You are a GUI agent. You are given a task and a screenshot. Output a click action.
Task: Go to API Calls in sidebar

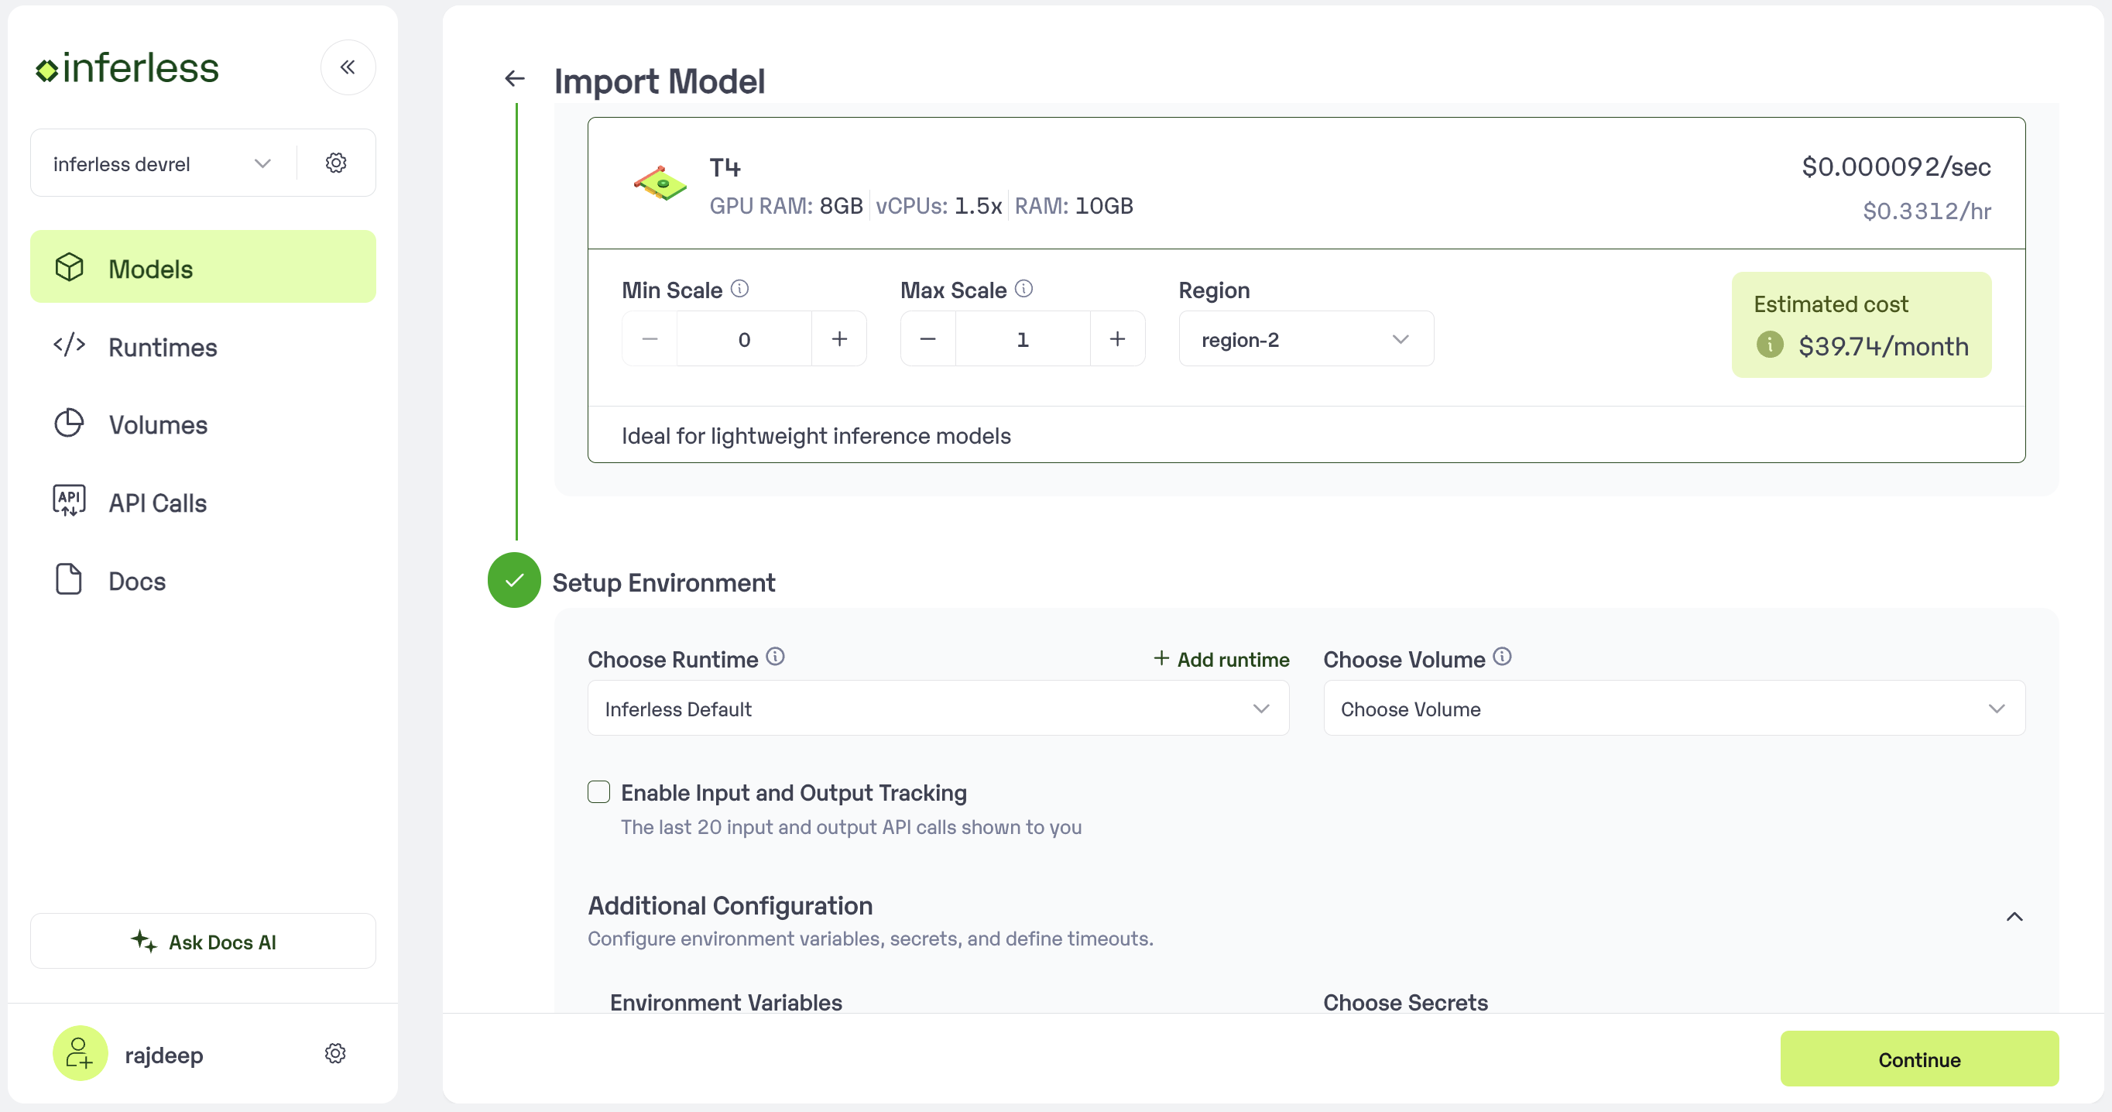[157, 503]
